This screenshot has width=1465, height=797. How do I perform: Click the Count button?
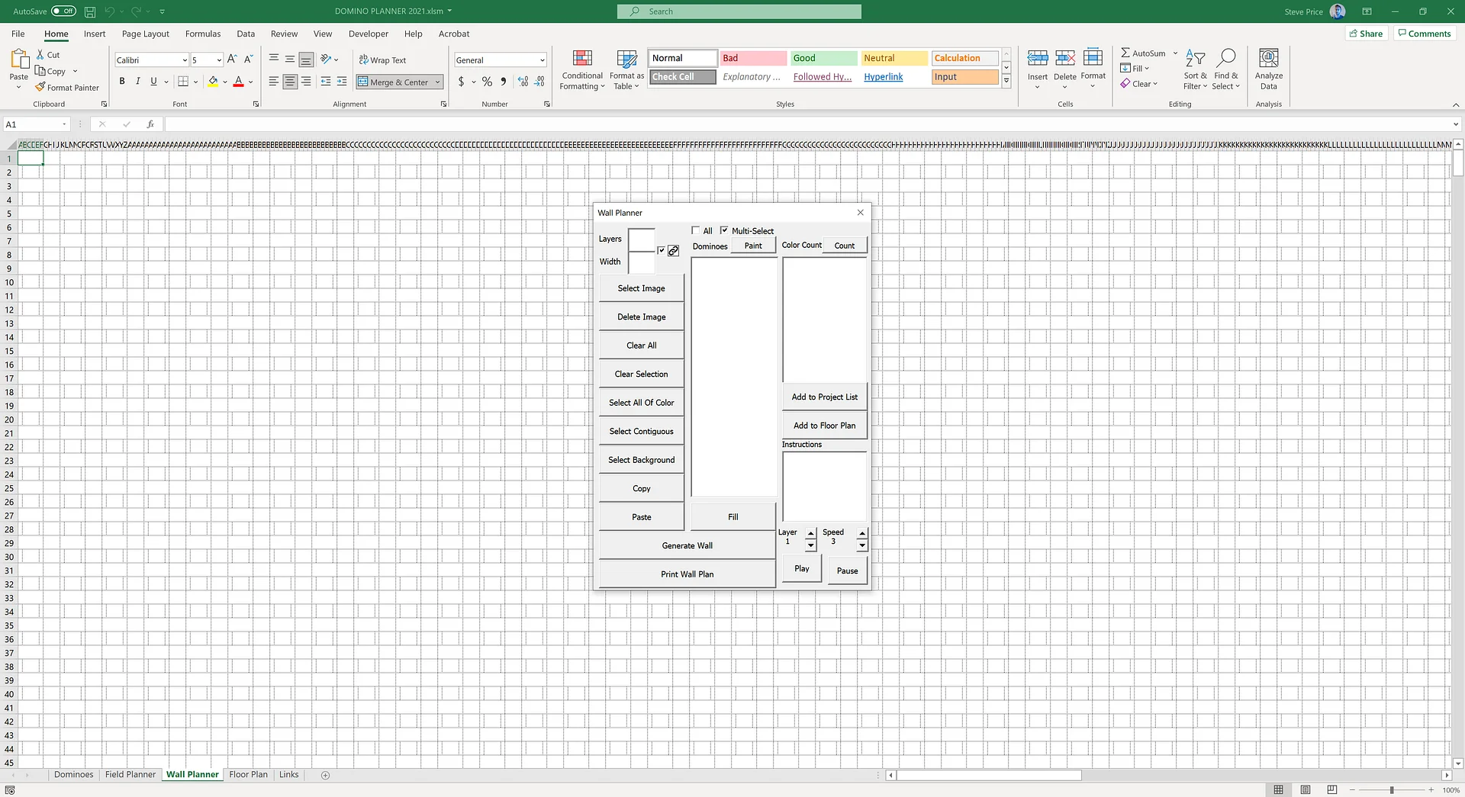(x=845, y=246)
